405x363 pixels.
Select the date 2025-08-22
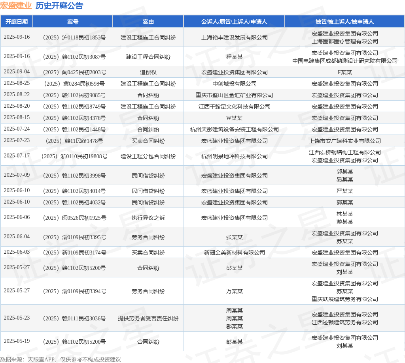[17, 95]
